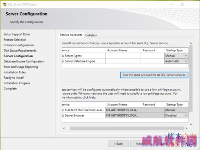The height and width of the screenshot is (150, 200).
Task: Click Account Name cell for SQL Server Agent
Action: 123,56
